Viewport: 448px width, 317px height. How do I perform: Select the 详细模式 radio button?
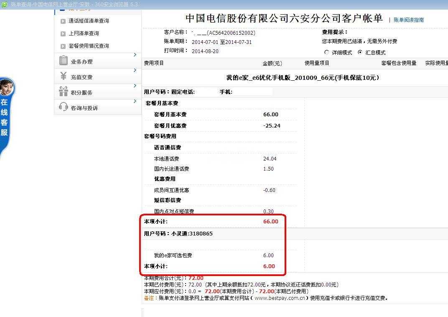point(327,52)
